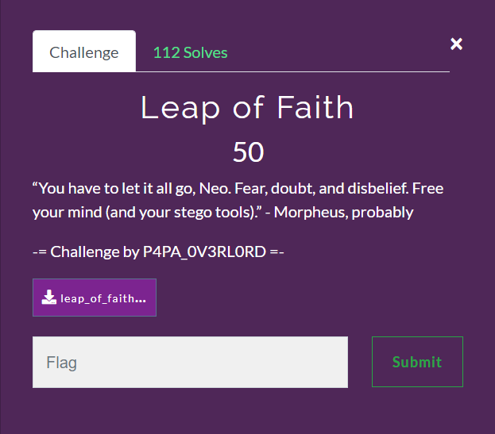Focus the Flag input field
Image resolution: width=495 pixels, height=434 pixels.
point(190,362)
